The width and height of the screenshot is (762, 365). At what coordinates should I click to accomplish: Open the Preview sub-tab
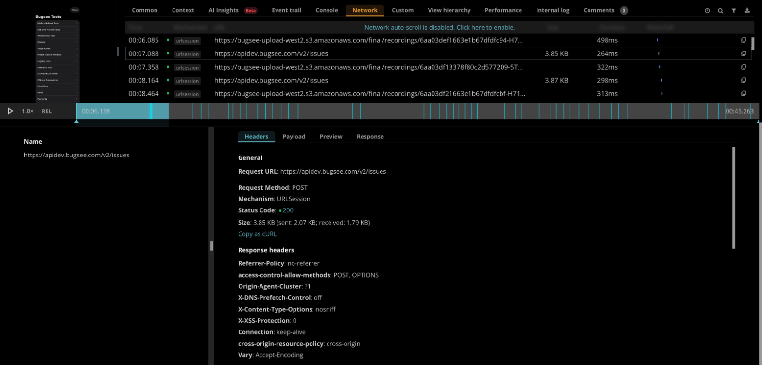coord(331,137)
